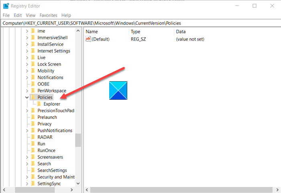Click the Policies folder icon

pos(33,97)
